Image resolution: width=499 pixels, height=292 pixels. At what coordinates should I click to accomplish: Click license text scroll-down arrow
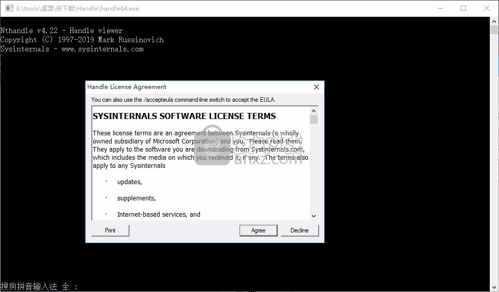point(313,216)
